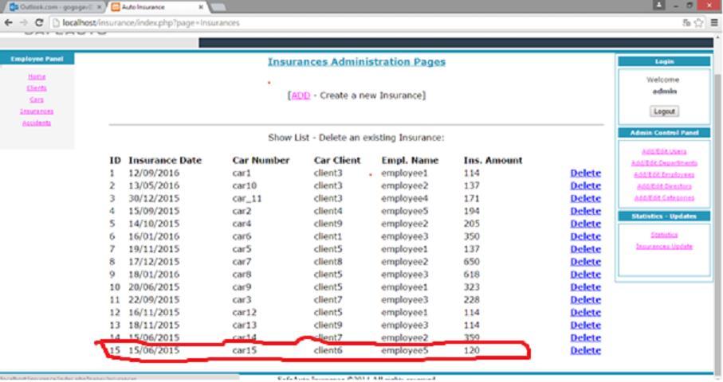The height and width of the screenshot is (382, 723).
Task: Click the Insurances Administration Pages heading link
Action: [x=356, y=61]
